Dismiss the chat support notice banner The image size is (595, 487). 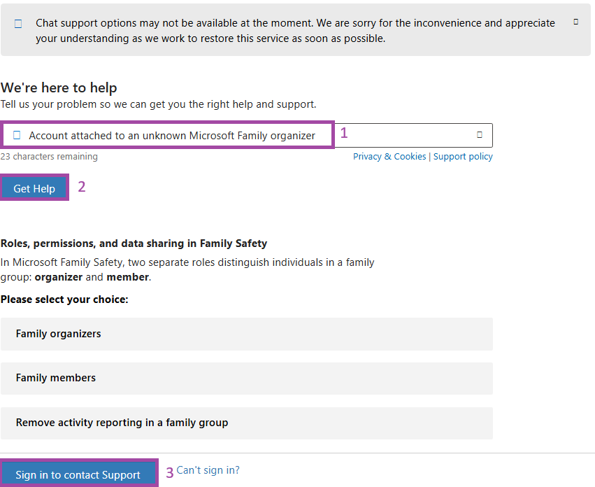(x=575, y=22)
